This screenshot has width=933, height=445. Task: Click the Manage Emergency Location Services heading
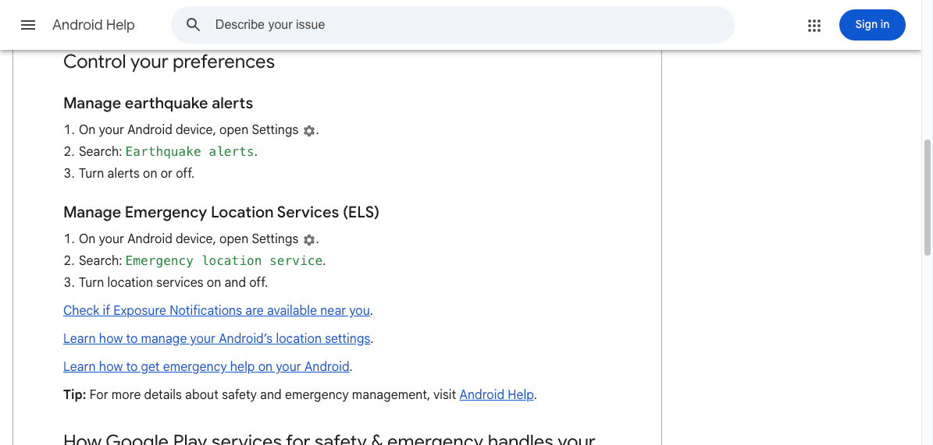221,212
